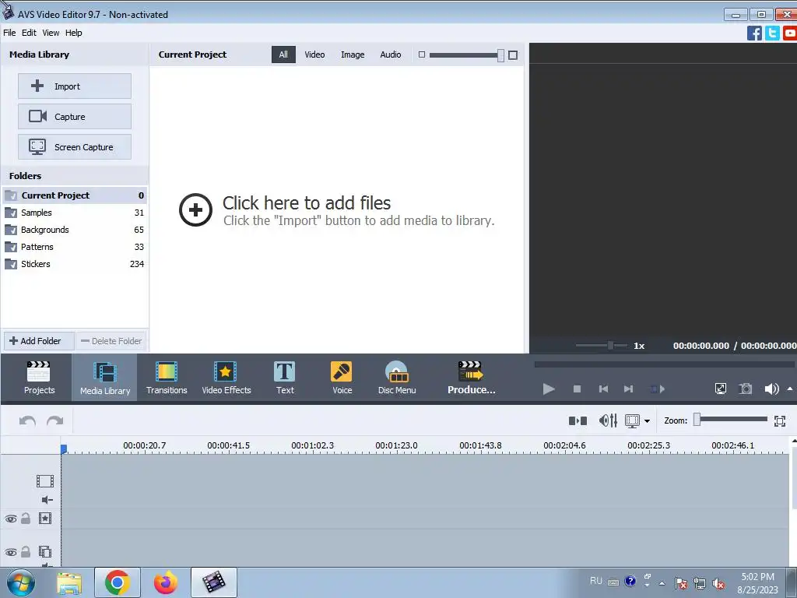Show hidden tray icons arrow
The height and width of the screenshot is (598, 797).
[662, 583]
